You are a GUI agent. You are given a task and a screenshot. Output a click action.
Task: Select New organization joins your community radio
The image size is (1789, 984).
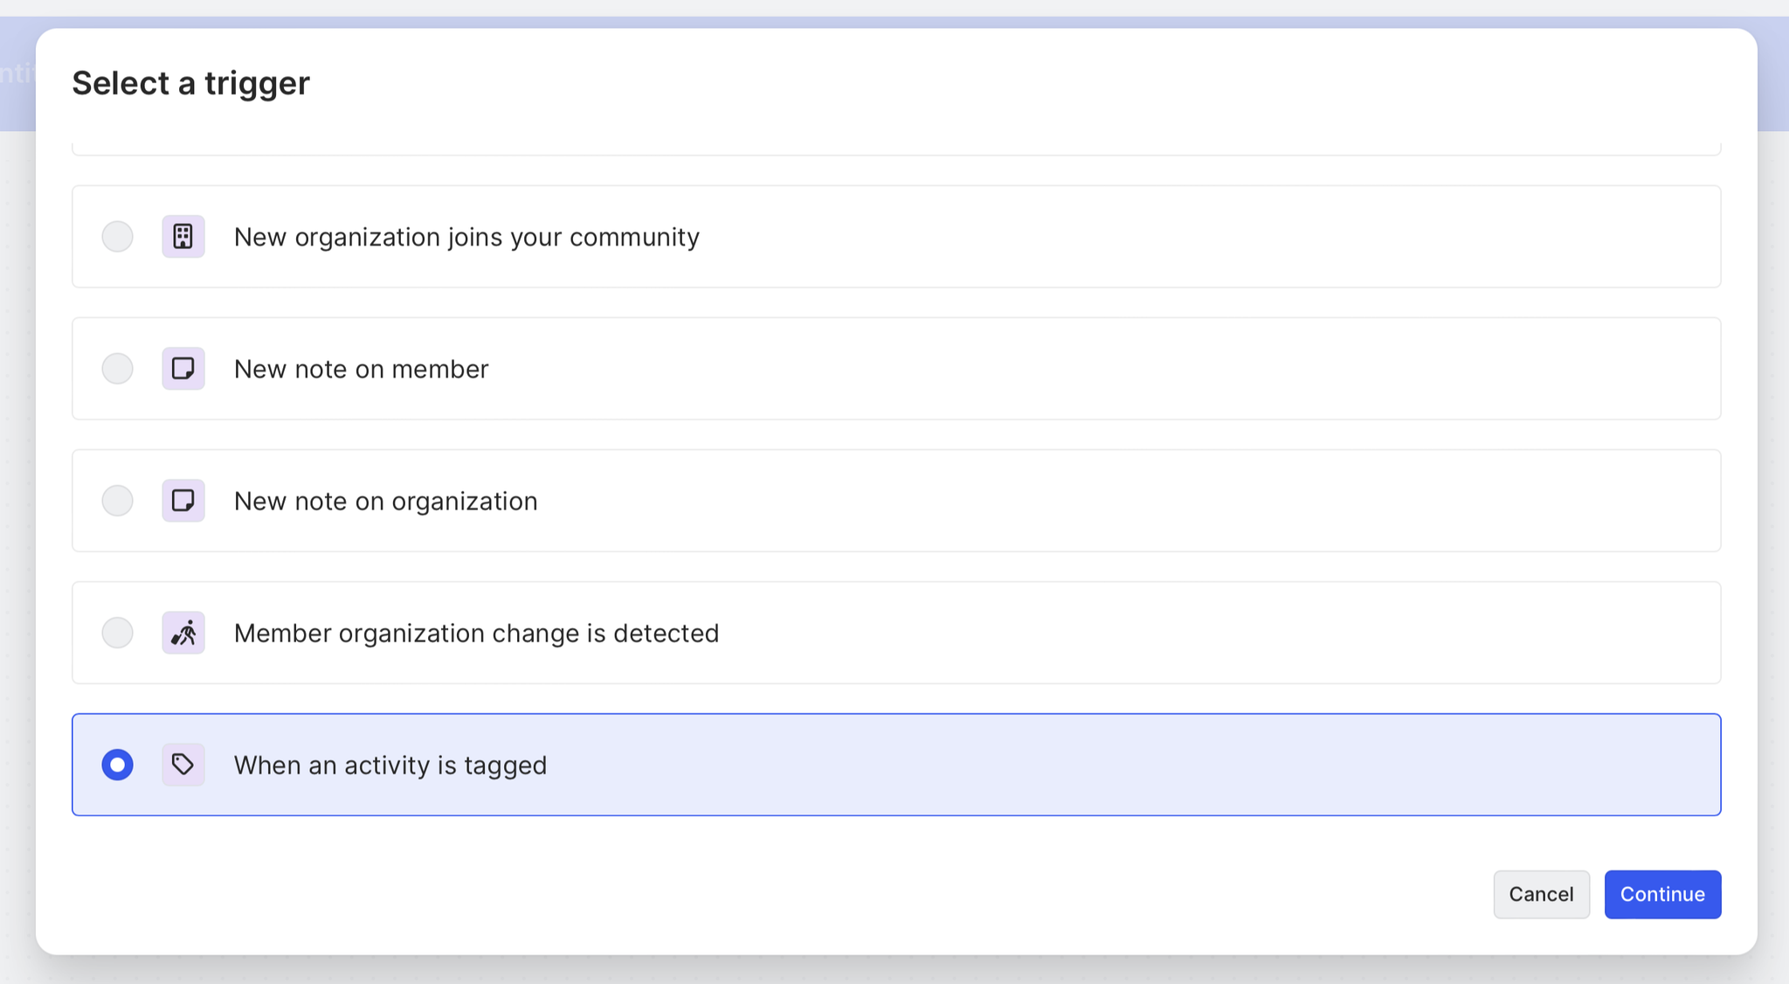coord(117,237)
